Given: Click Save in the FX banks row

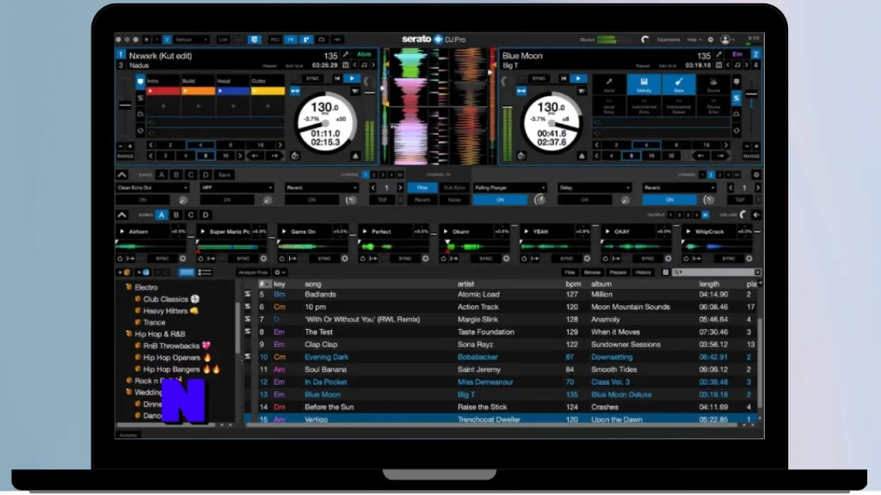Looking at the screenshot, I should point(225,175).
